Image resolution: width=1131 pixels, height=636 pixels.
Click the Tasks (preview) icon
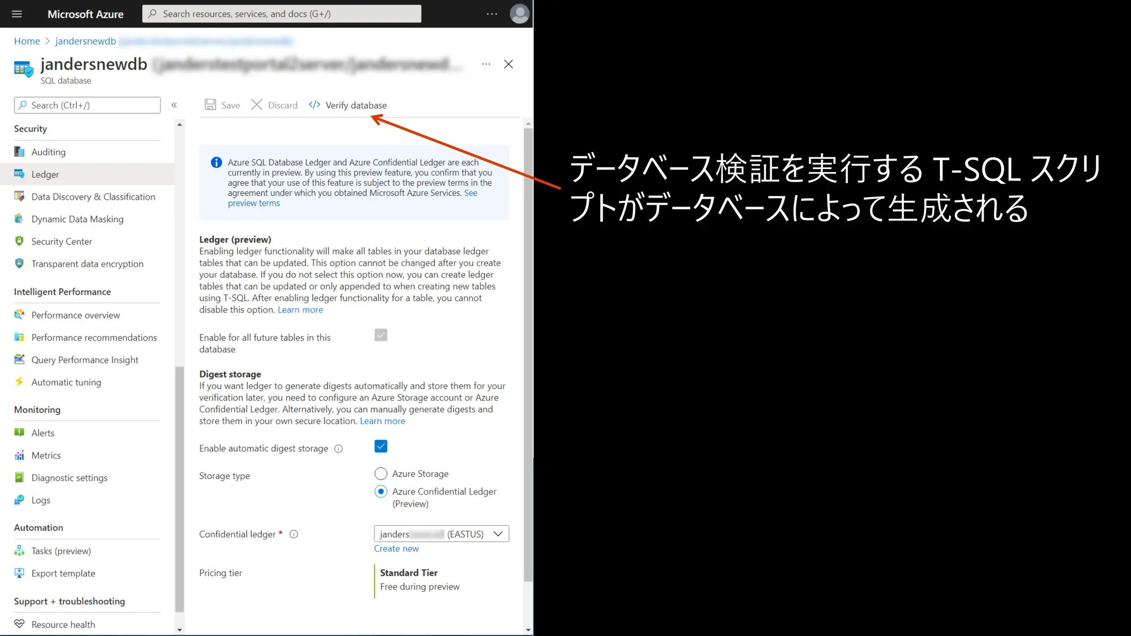pyautogui.click(x=19, y=550)
